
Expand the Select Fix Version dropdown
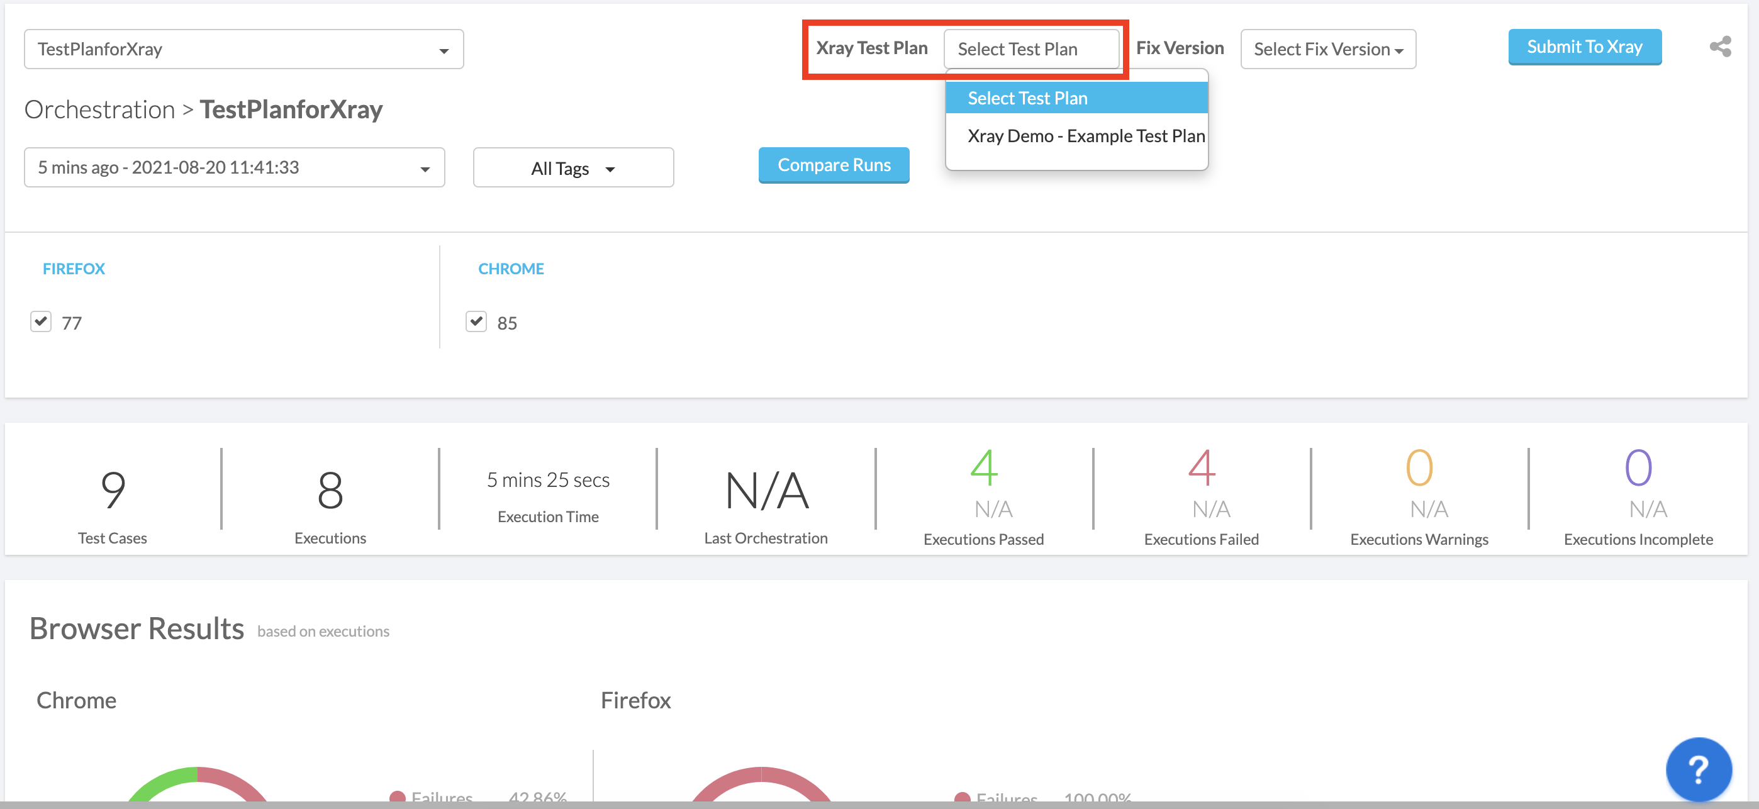pyautogui.click(x=1328, y=49)
